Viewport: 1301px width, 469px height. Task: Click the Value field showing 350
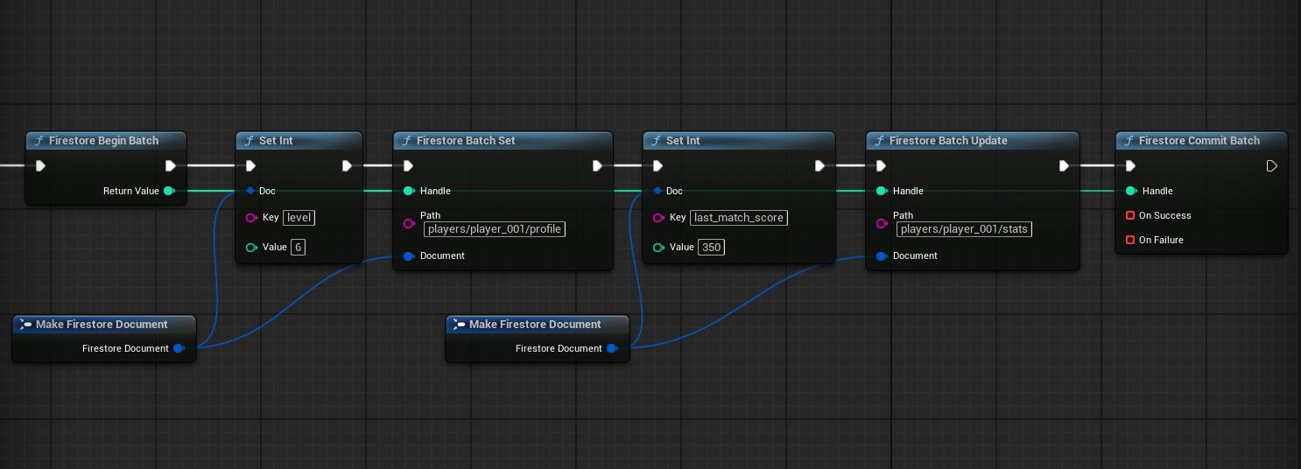711,248
